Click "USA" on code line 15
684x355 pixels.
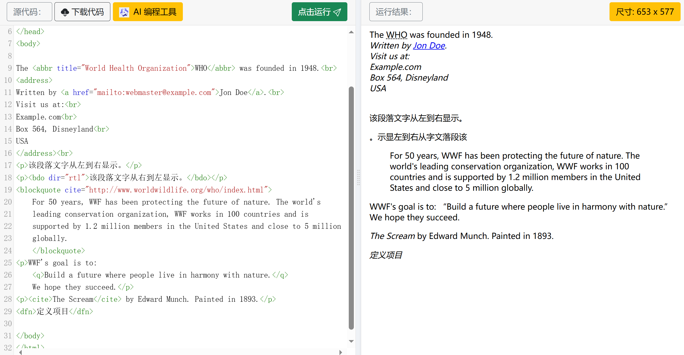22,141
